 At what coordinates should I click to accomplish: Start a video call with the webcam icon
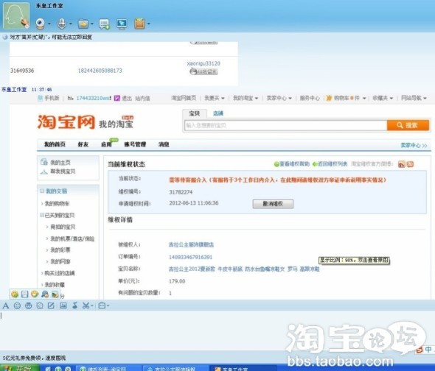(x=41, y=24)
